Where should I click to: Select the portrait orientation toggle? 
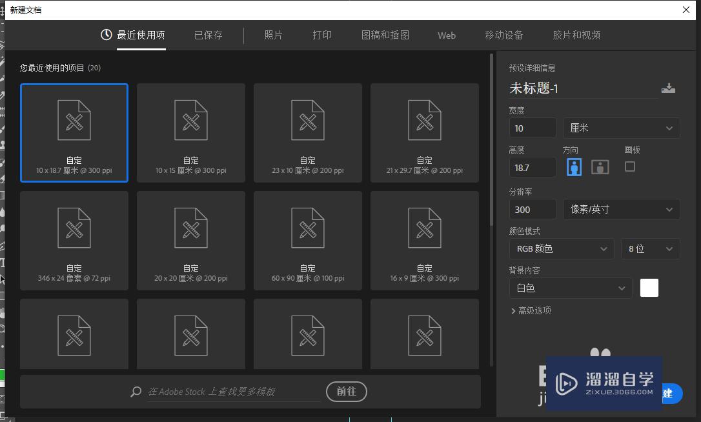[x=573, y=166]
